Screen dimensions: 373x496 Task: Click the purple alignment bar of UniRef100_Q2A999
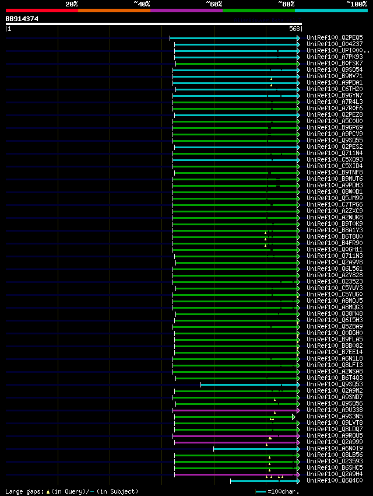pos(235,442)
